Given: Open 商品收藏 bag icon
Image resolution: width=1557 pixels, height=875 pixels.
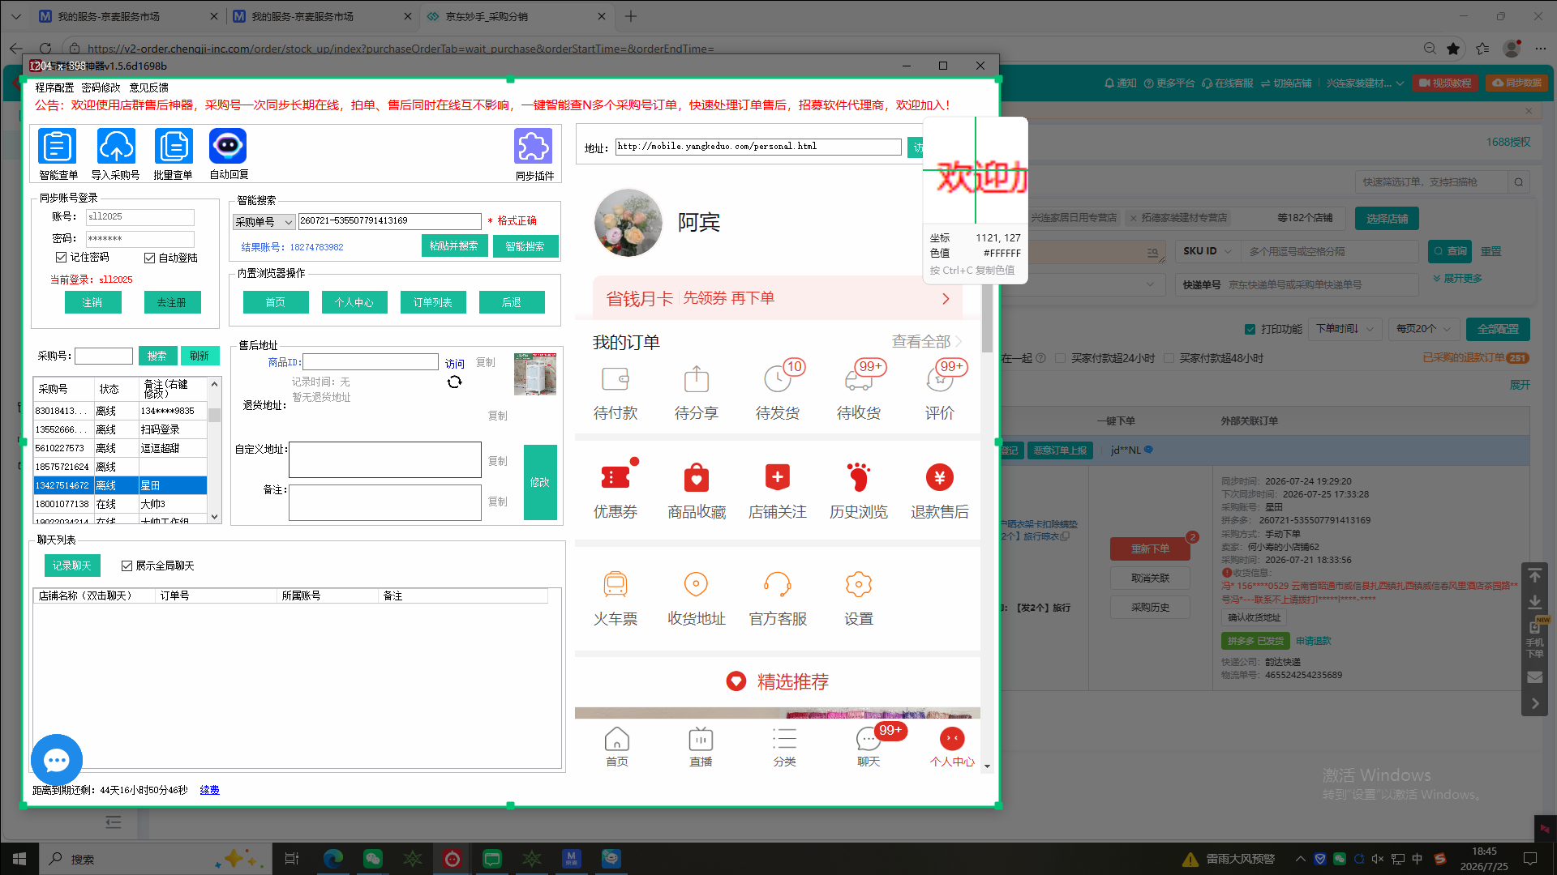Looking at the screenshot, I should pos(697,477).
